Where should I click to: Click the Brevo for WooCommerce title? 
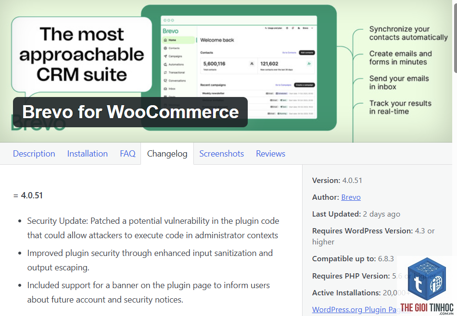click(x=130, y=112)
